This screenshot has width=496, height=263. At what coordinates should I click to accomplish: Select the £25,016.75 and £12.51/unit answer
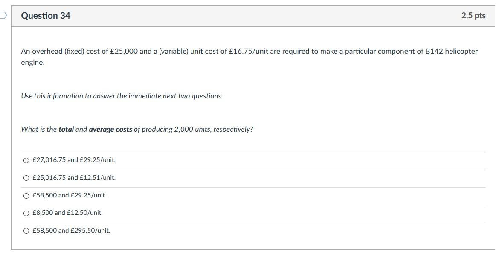tap(26, 178)
